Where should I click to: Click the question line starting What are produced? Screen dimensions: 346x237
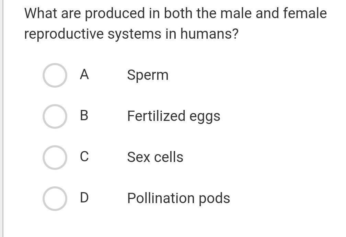pyautogui.click(x=175, y=14)
